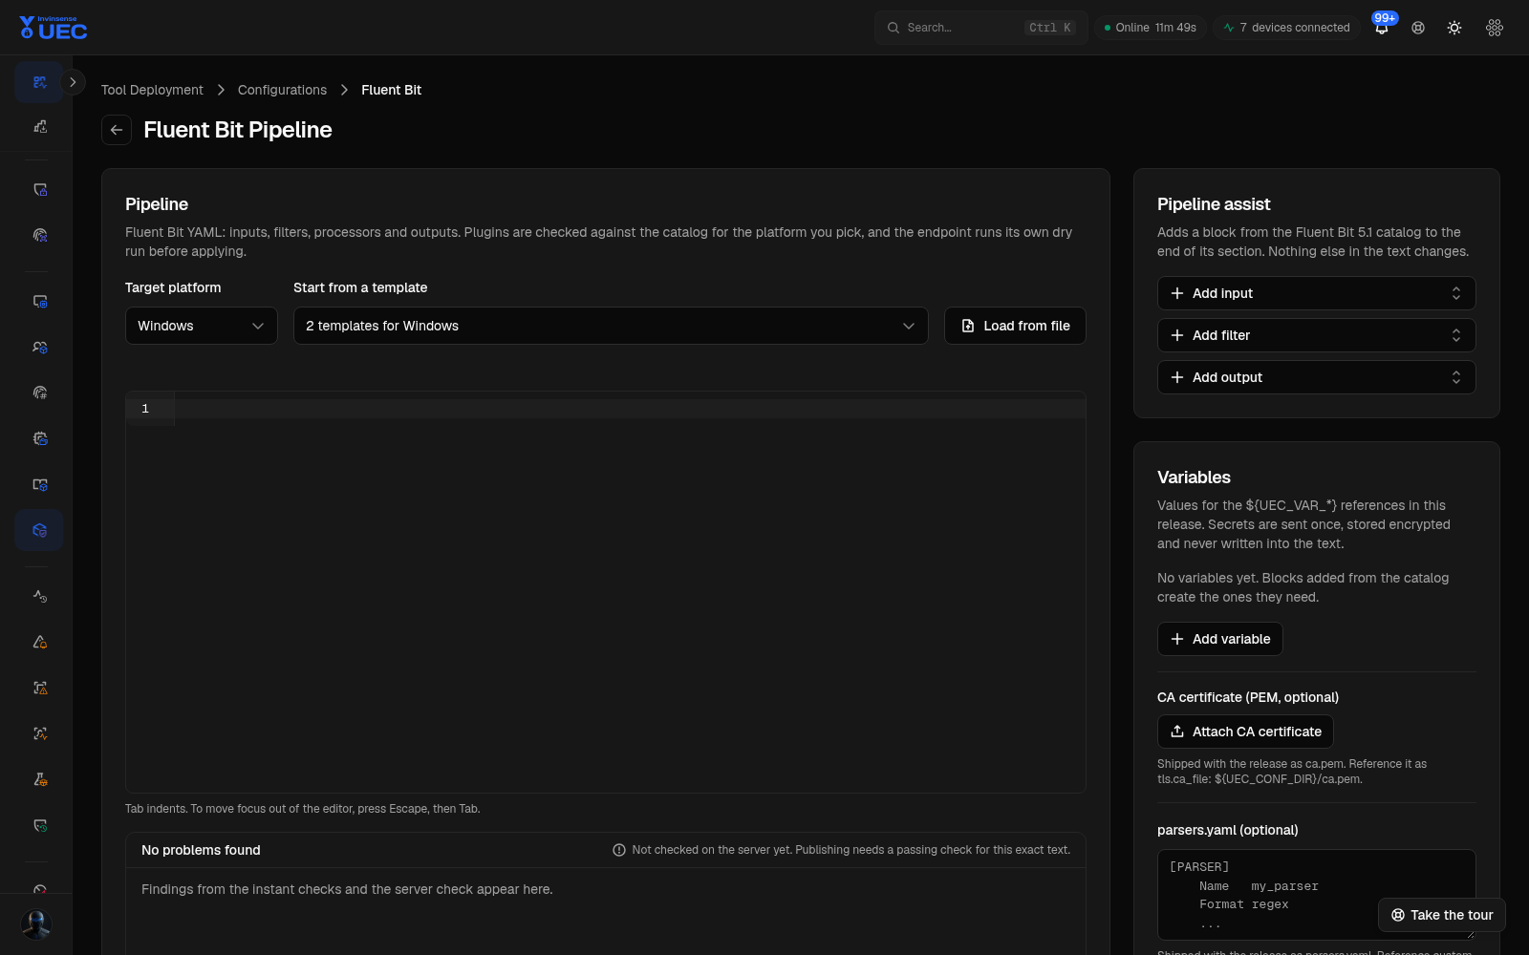Open the triangle alert bell sidebar icon

click(x=39, y=642)
